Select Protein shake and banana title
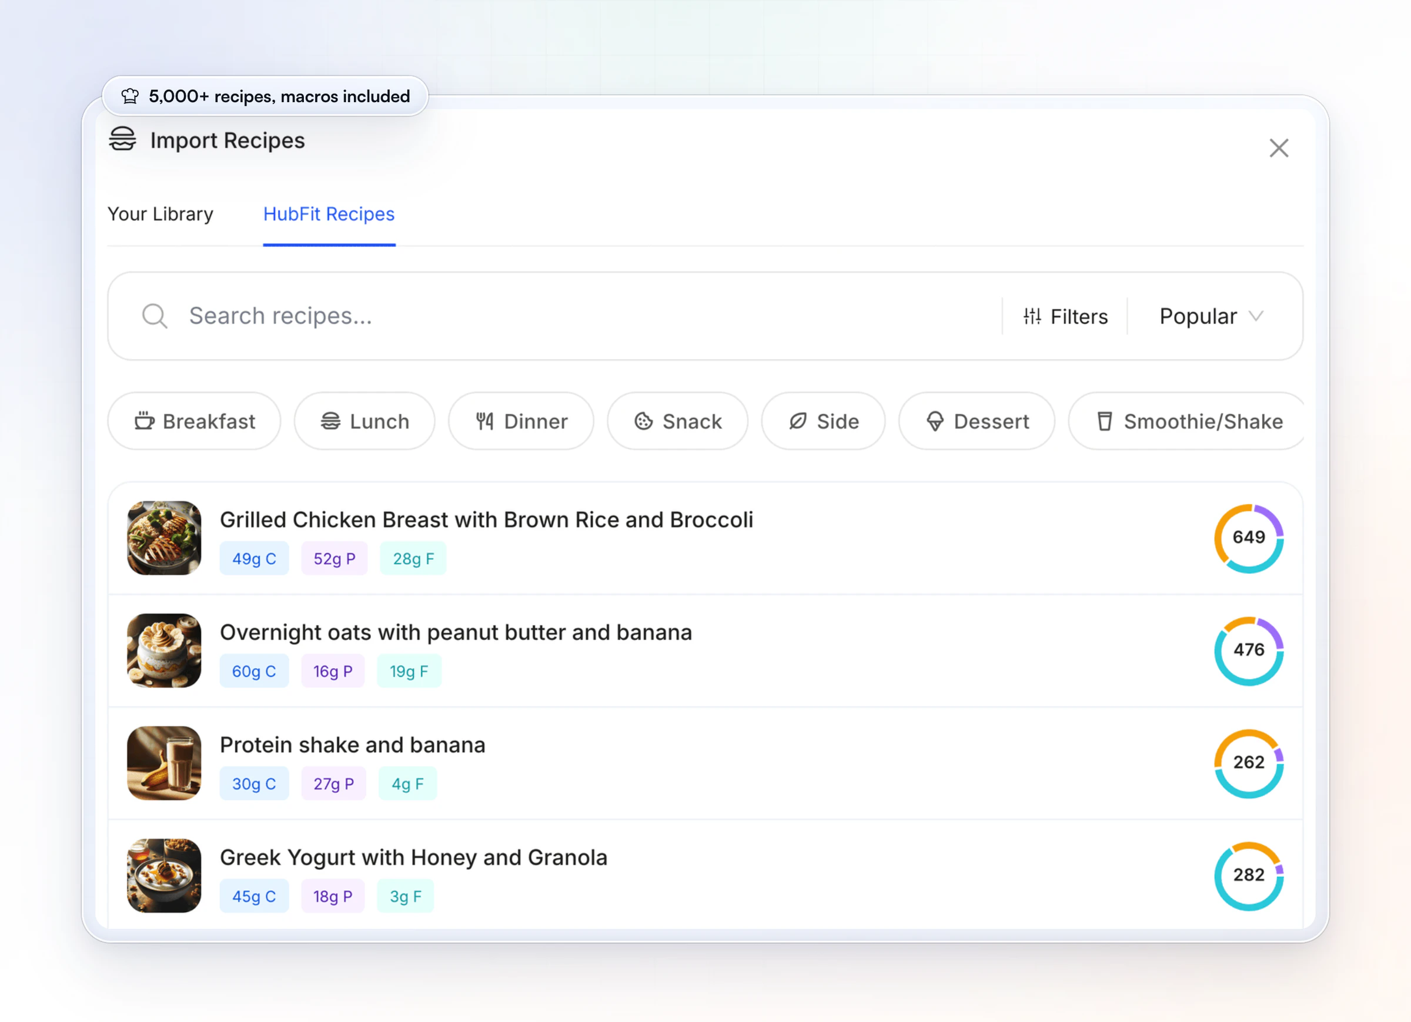 352,745
